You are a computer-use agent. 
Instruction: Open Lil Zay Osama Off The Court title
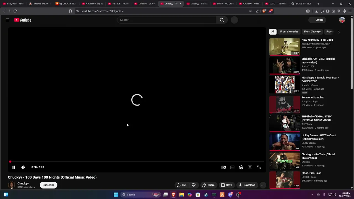pyautogui.click(x=319, y=137)
